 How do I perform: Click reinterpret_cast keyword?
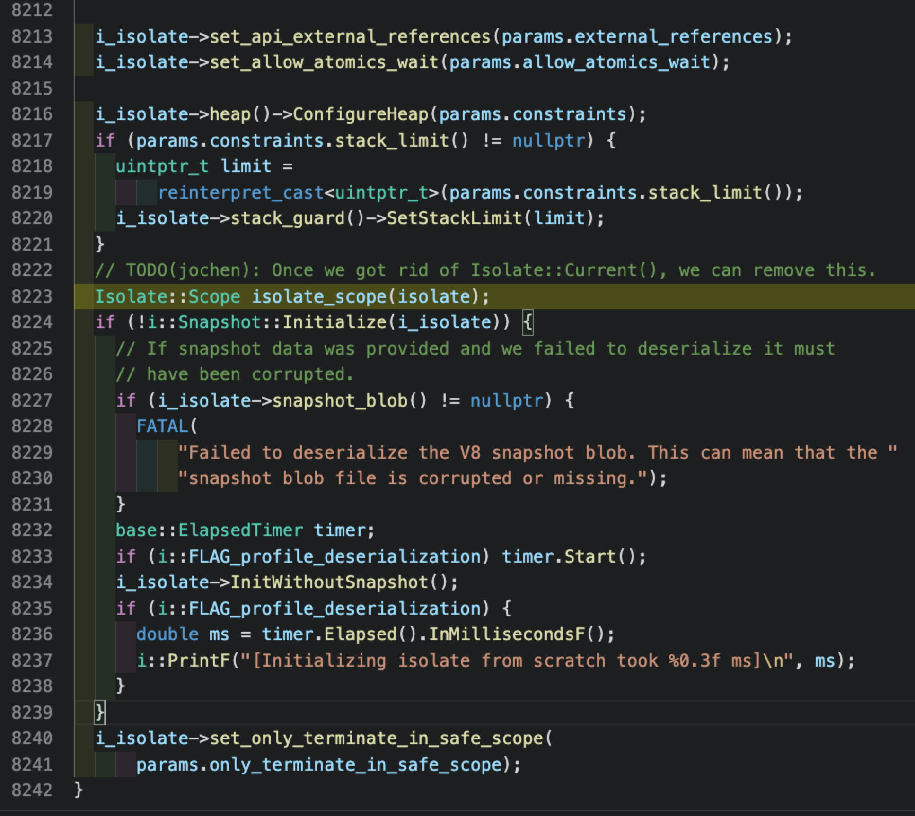coord(241,192)
